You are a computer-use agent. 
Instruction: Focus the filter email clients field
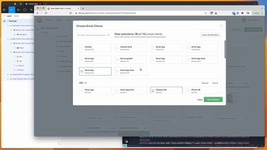(x=93, y=35)
